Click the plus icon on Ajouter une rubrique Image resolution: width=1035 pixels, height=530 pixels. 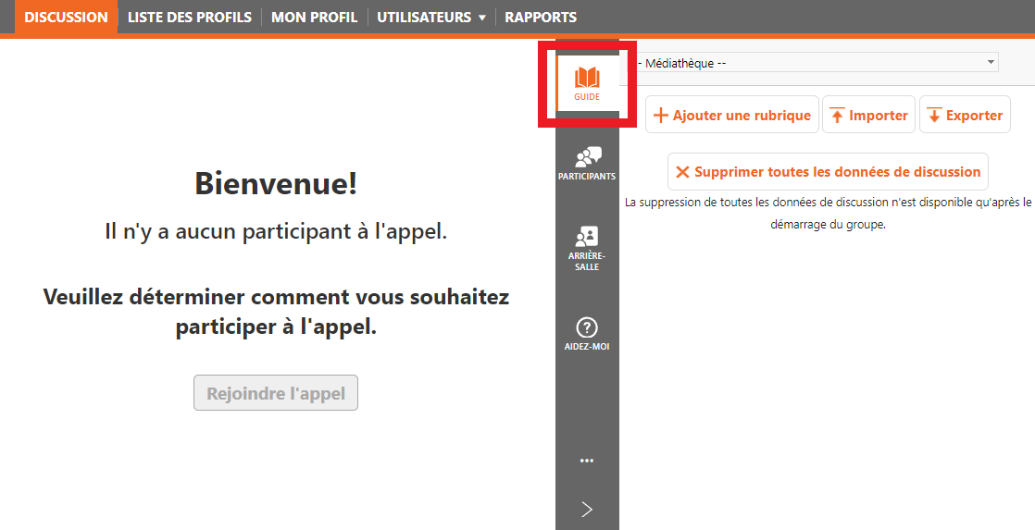[x=661, y=116]
